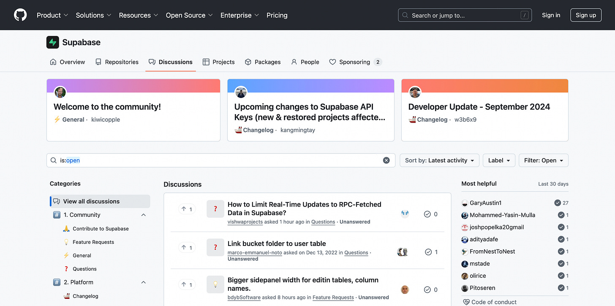Open answer count on Bigger sidepanel row
The image size is (615, 306).
coord(431,290)
